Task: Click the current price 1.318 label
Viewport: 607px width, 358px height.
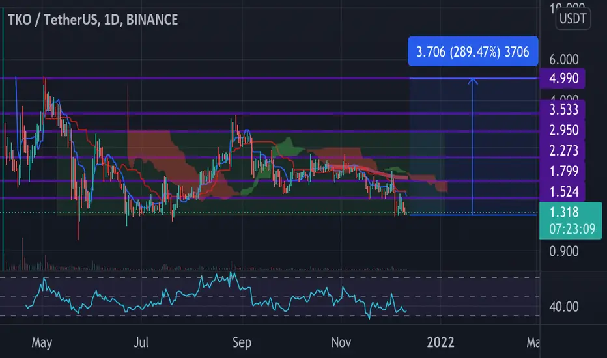Action: (564, 212)
